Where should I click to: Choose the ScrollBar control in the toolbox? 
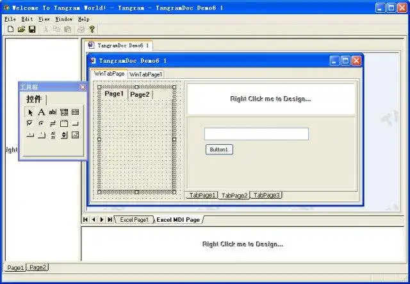[x=53, y=135]
